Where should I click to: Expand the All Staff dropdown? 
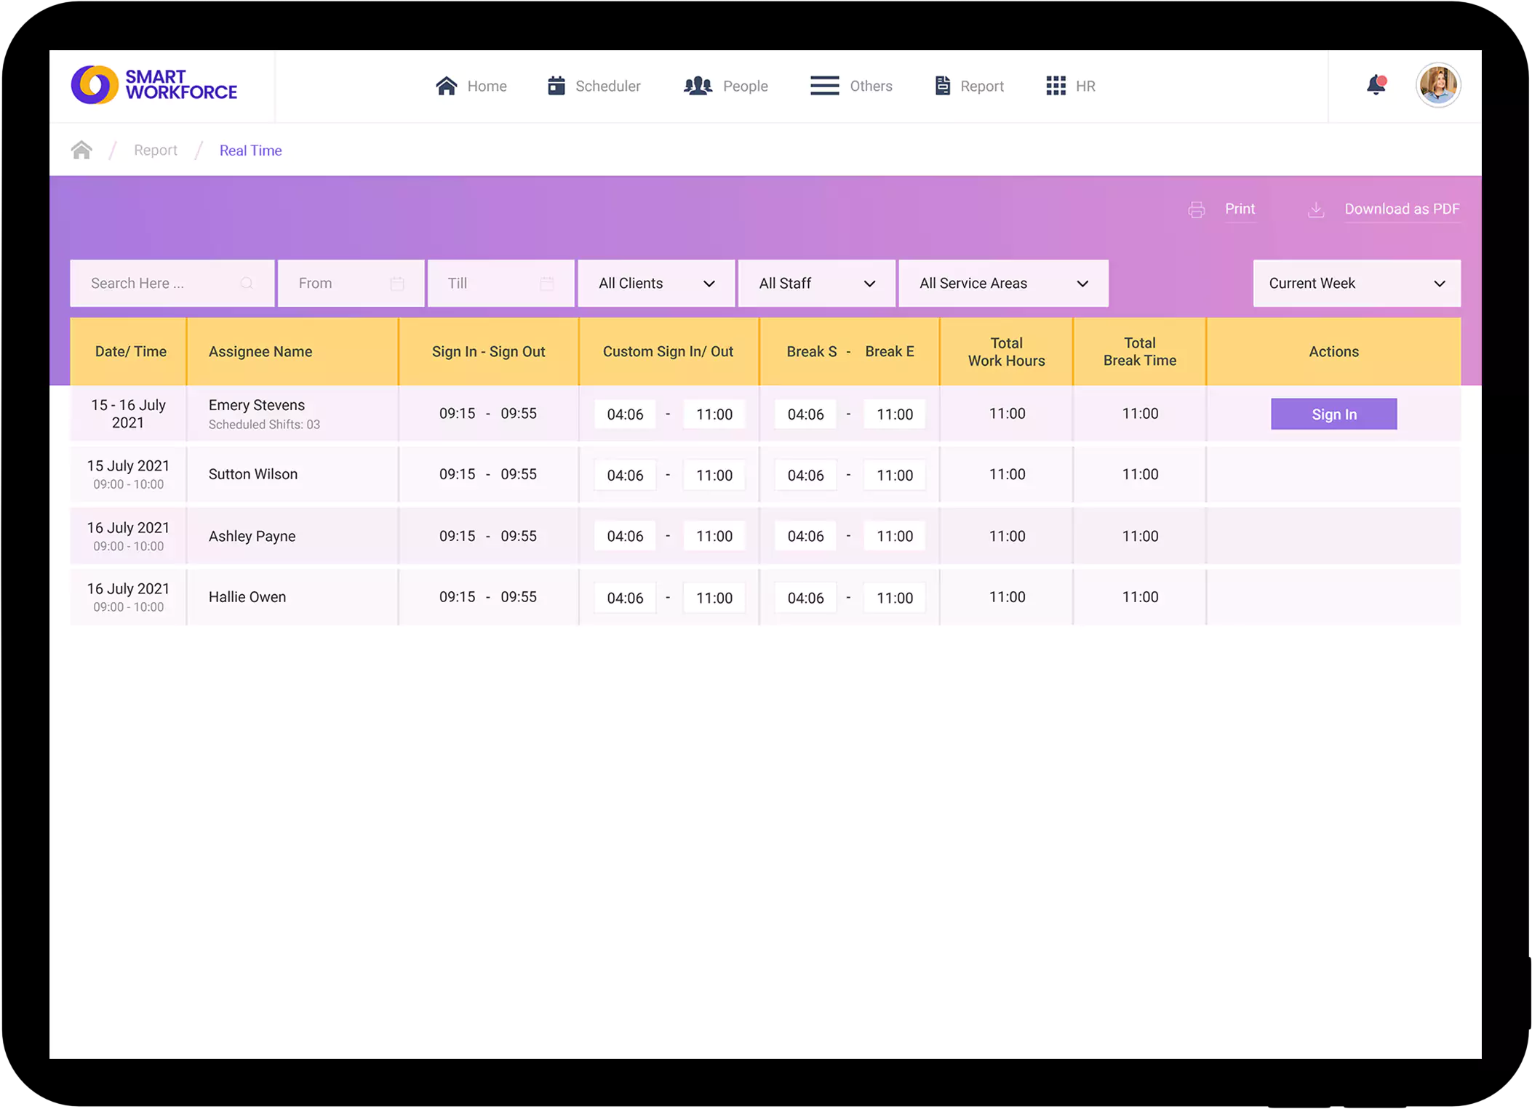(x=816, y=283)
